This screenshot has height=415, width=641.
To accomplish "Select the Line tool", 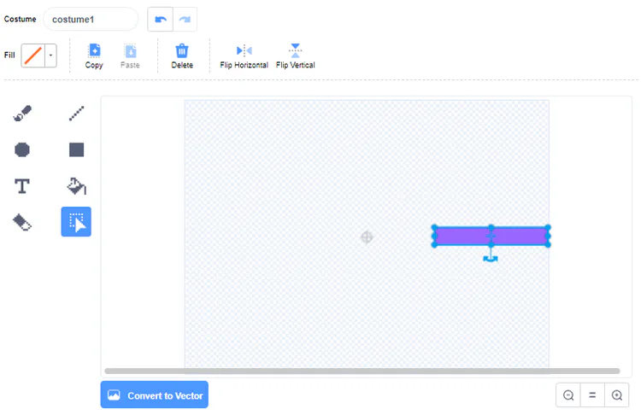I will point(76,114).
